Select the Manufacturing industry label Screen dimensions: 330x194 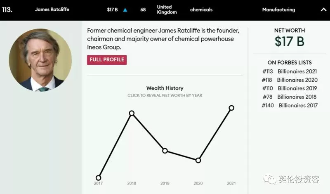coord(278,9)
